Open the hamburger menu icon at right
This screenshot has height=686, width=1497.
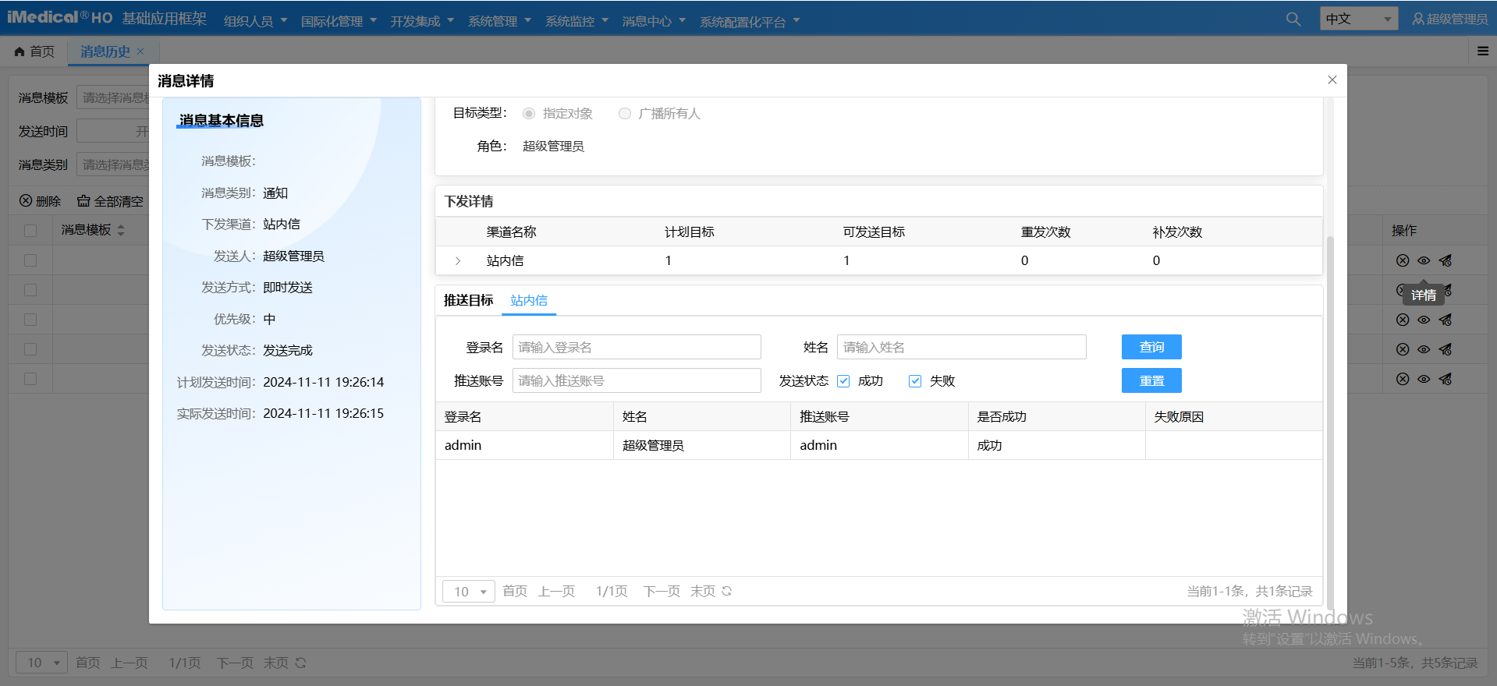coord(1483,51)
